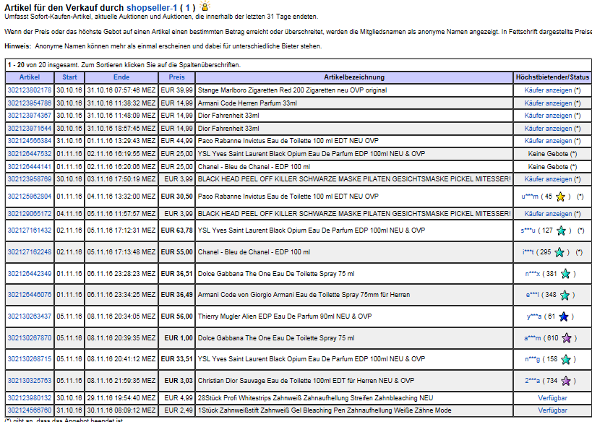Open item number 302123971644

coord(30,129)
